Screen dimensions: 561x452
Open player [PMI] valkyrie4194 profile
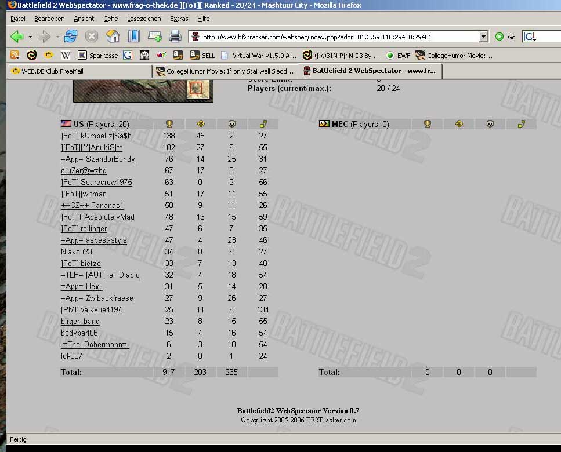pos(92,309)
